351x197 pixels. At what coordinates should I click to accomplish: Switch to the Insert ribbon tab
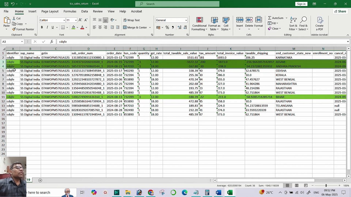32,11
